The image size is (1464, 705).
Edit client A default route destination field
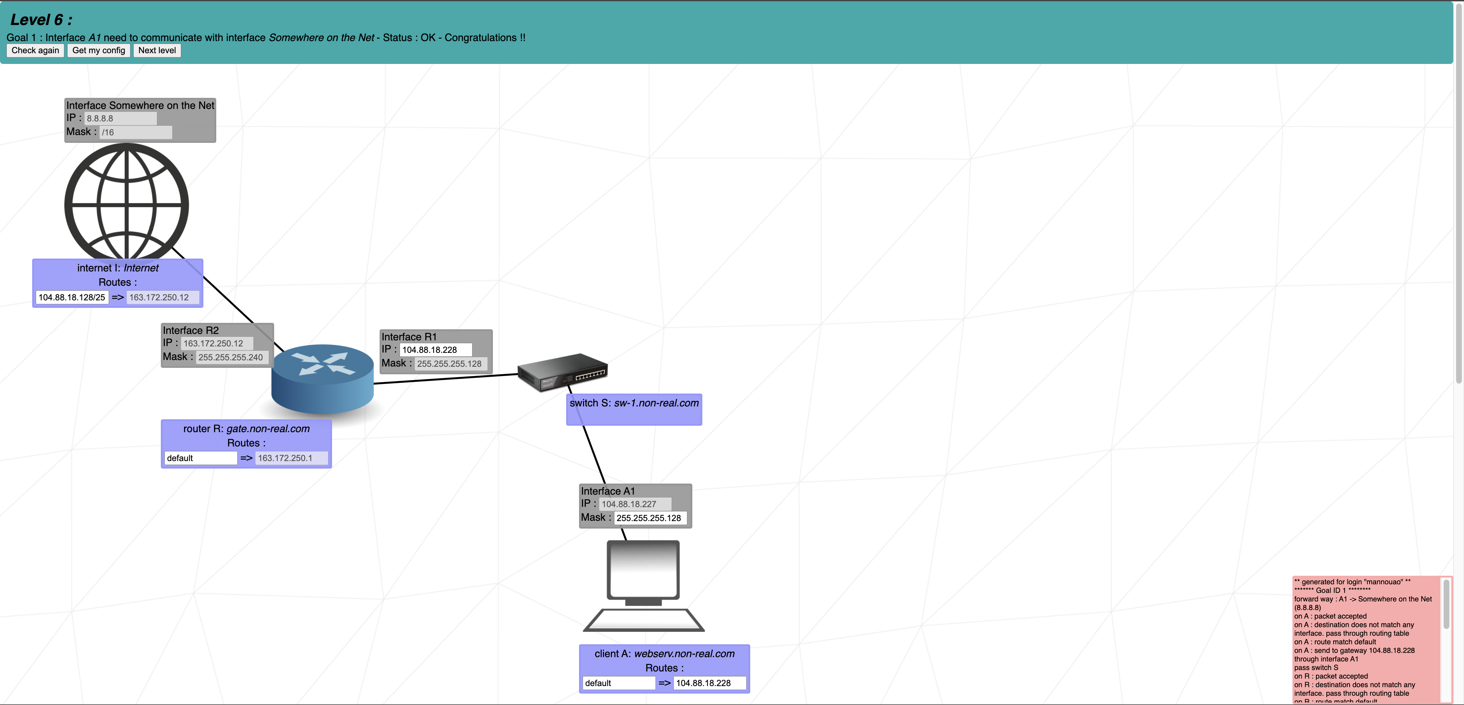click(x=618, y=684)
